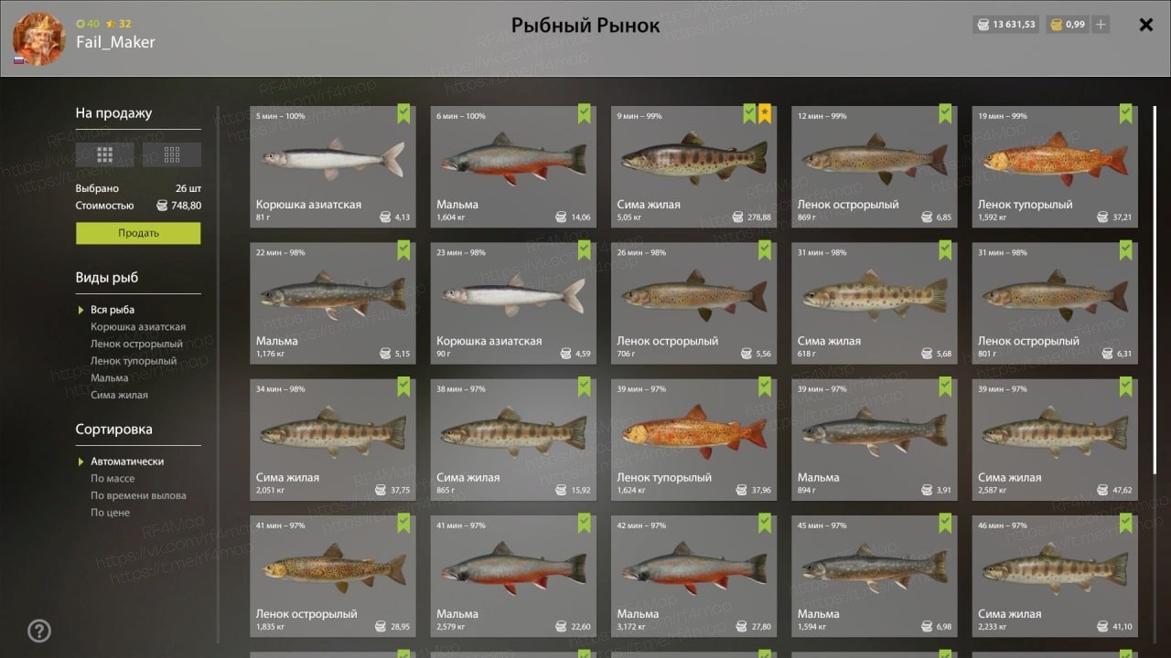Click the plus icon to add gold
The height and width of the screenshot is (658, 1171).
pyautogui.click(x=1101, y=25)
